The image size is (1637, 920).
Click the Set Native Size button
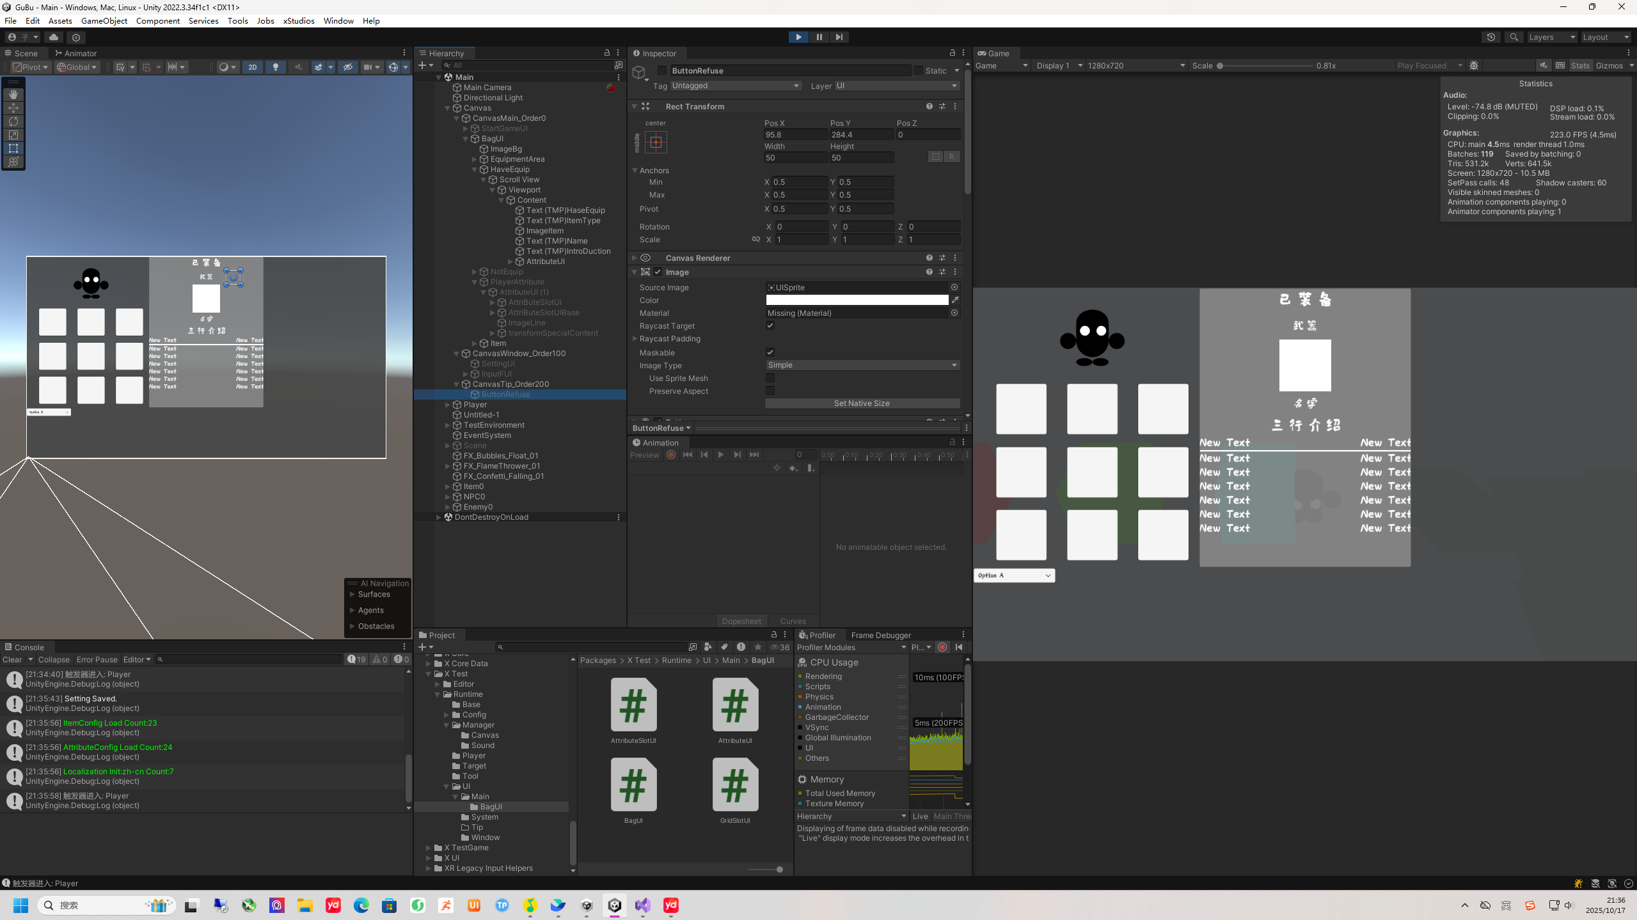[862, 403]
